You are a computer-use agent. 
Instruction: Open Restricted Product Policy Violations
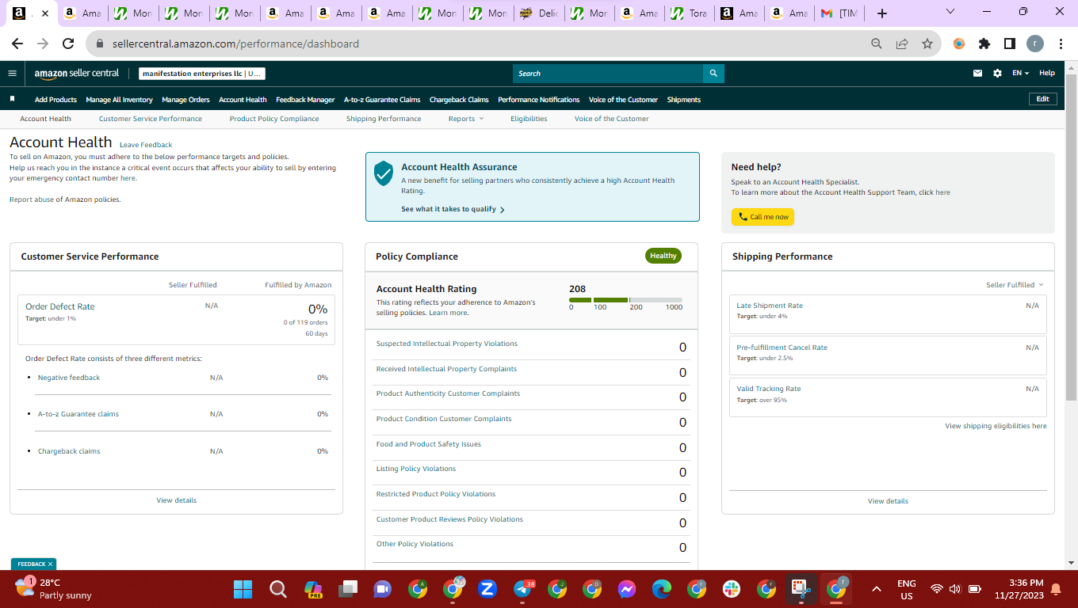[435, 494]
